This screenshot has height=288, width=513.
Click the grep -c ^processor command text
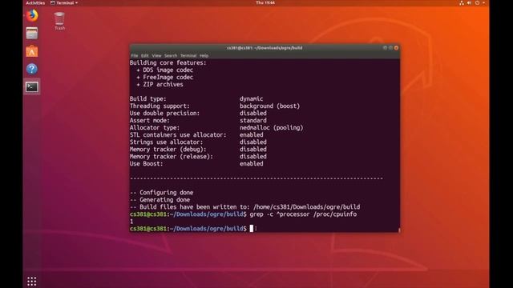pos(303,214)
